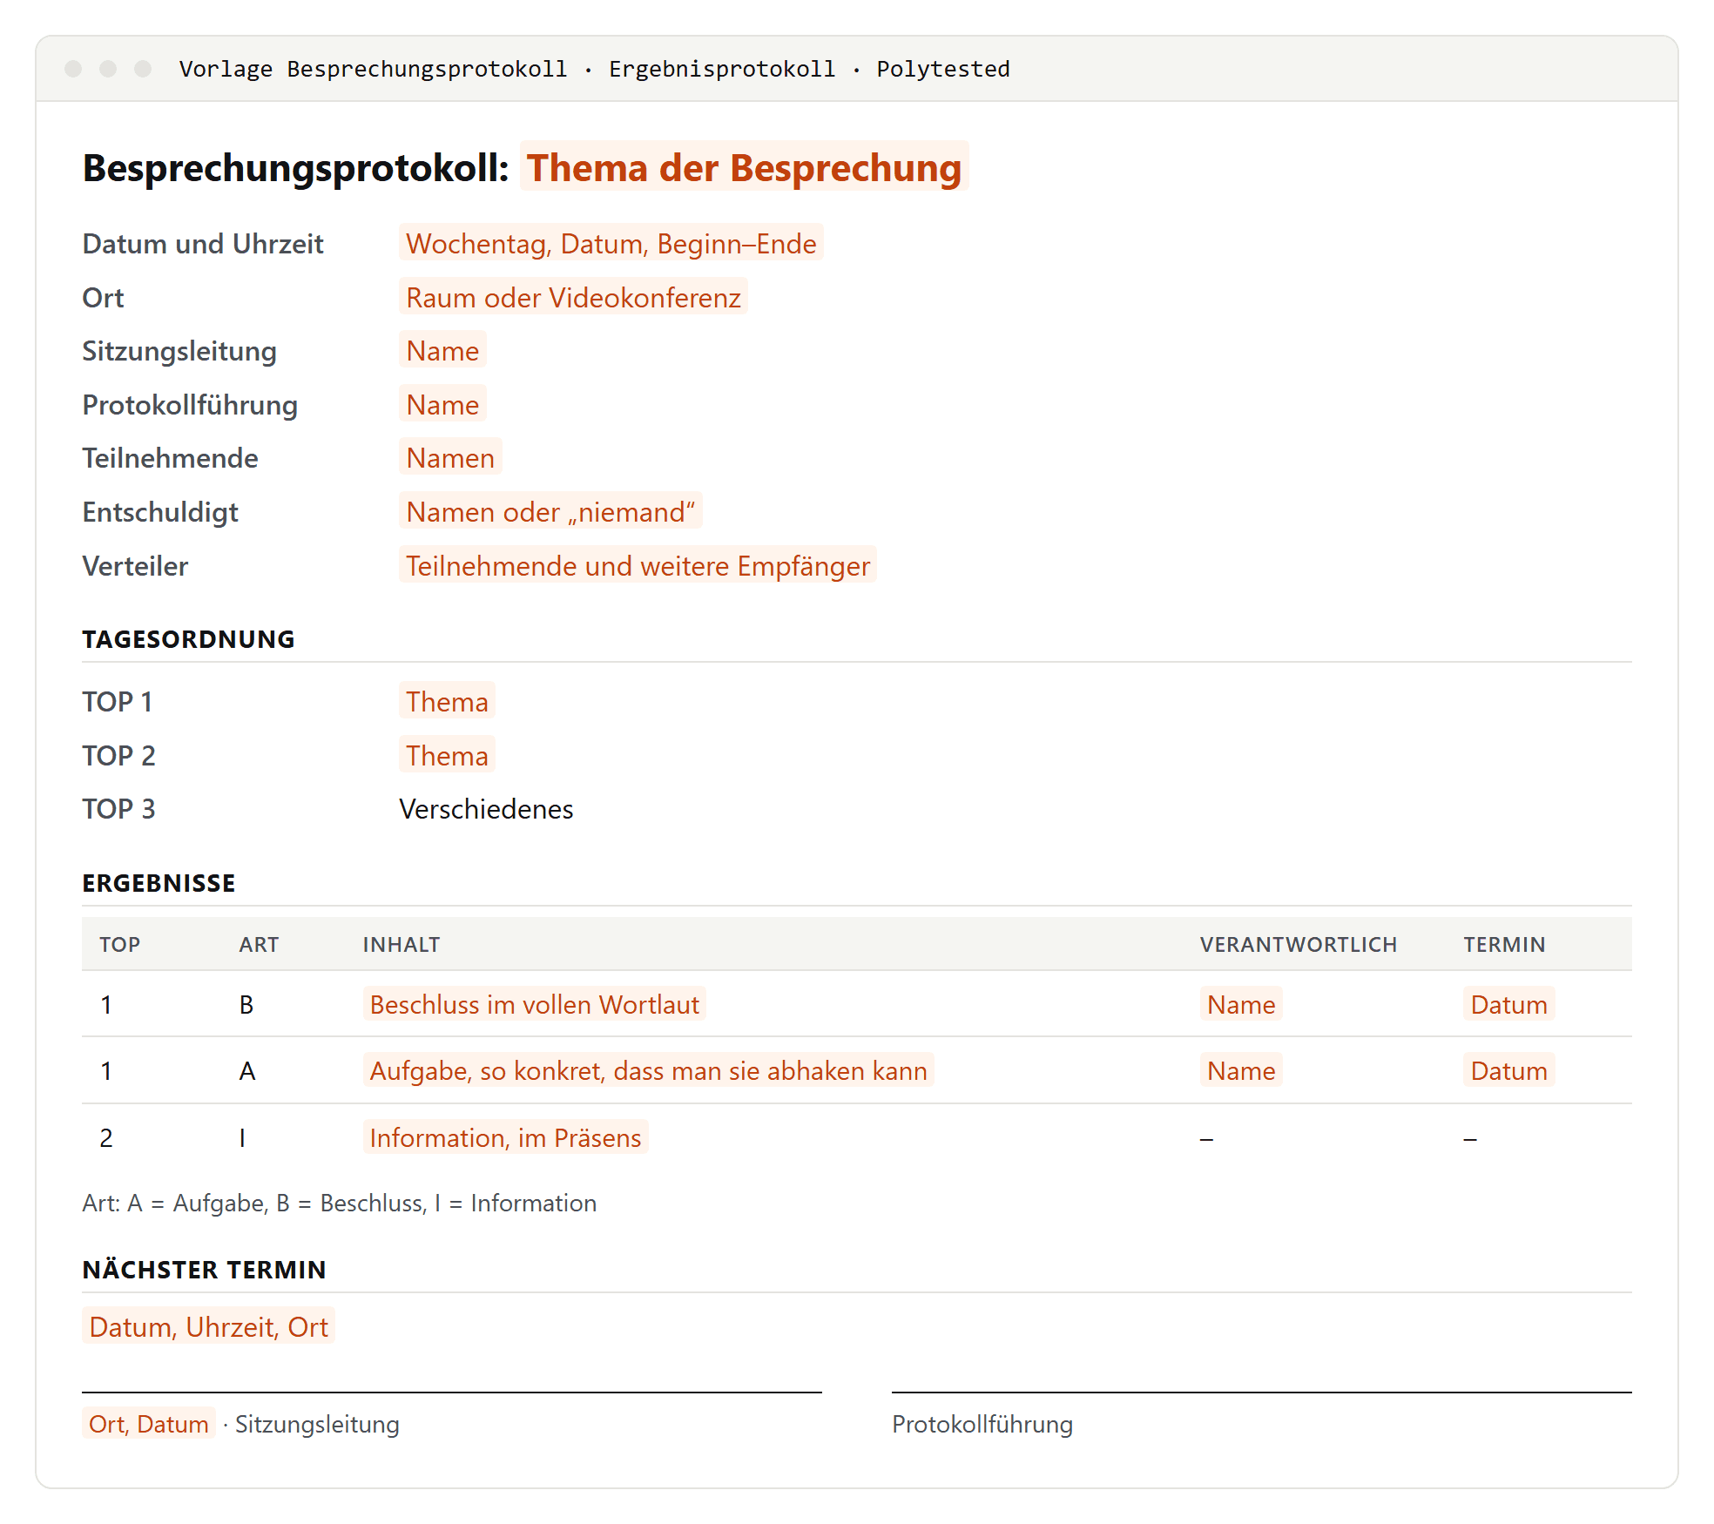Click the 'Ort, Datum' signature placeholder
Screen dimensions: 1714x1524
click(x=148, y=1424)
